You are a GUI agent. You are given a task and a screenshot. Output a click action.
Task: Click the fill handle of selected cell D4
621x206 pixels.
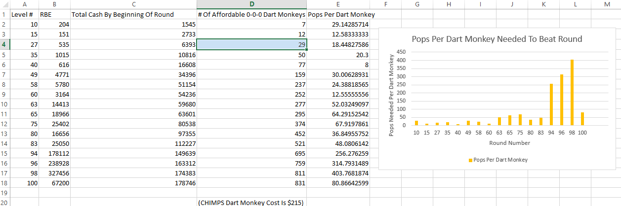pyautogui.click(x=307, y=49)
